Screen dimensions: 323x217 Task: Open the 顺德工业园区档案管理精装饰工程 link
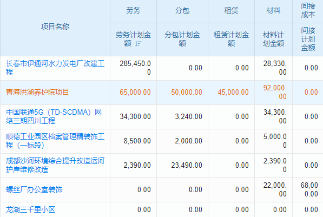[55, 141]
